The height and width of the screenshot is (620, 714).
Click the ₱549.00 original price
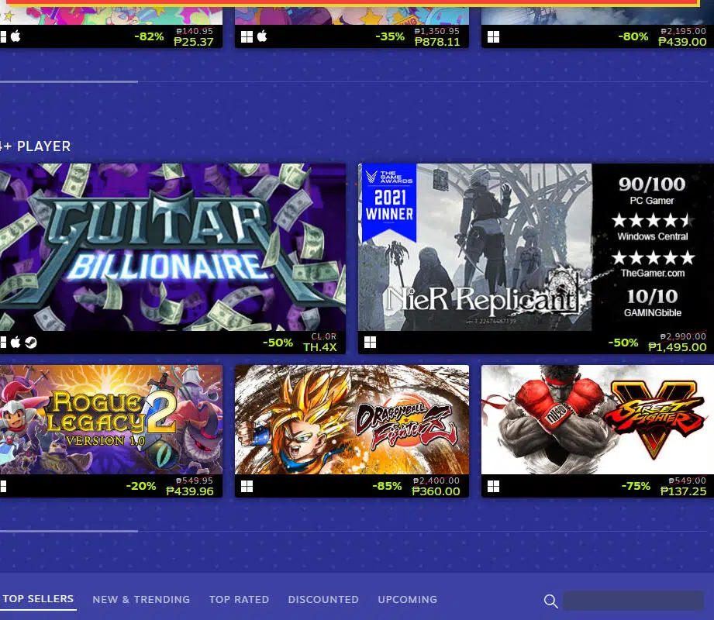tap(687, 480)
